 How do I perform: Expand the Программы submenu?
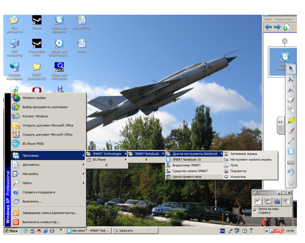(x=48, y=155)
